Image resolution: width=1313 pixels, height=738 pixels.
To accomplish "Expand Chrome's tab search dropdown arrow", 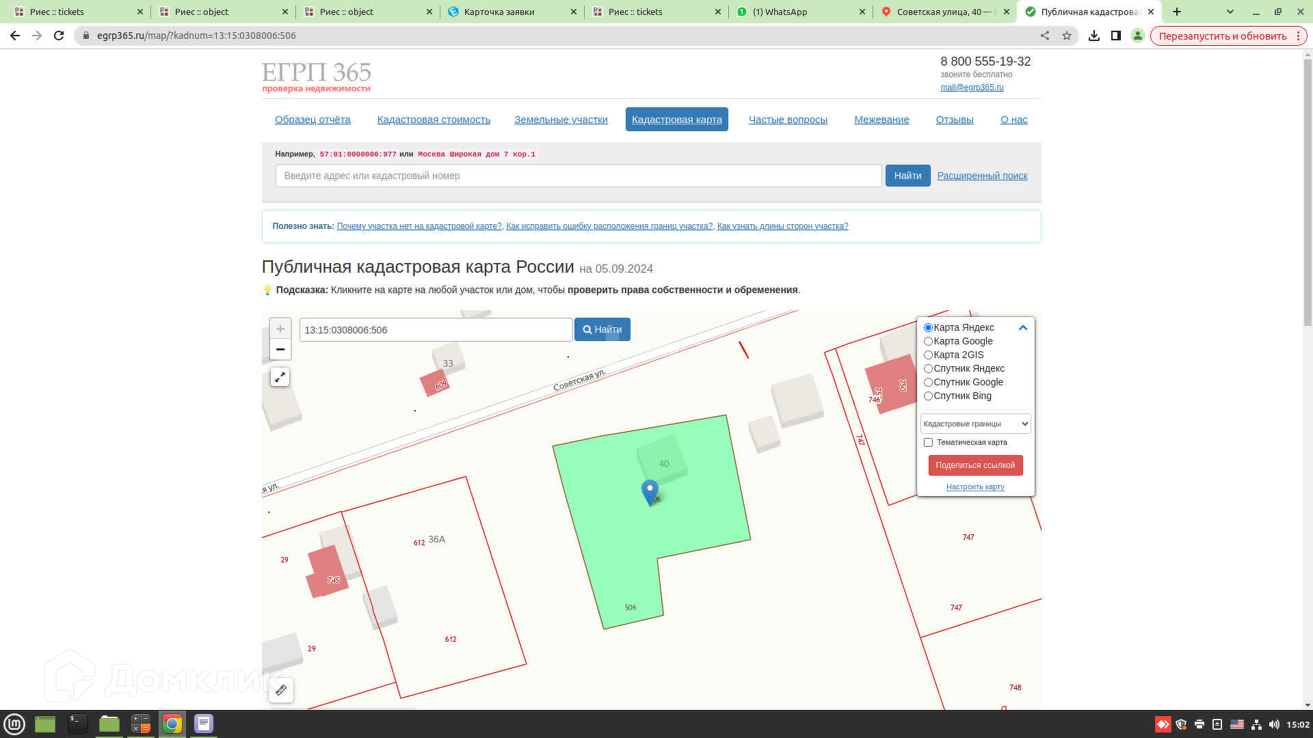I will pyautogui.click(x=1230, y=12).
